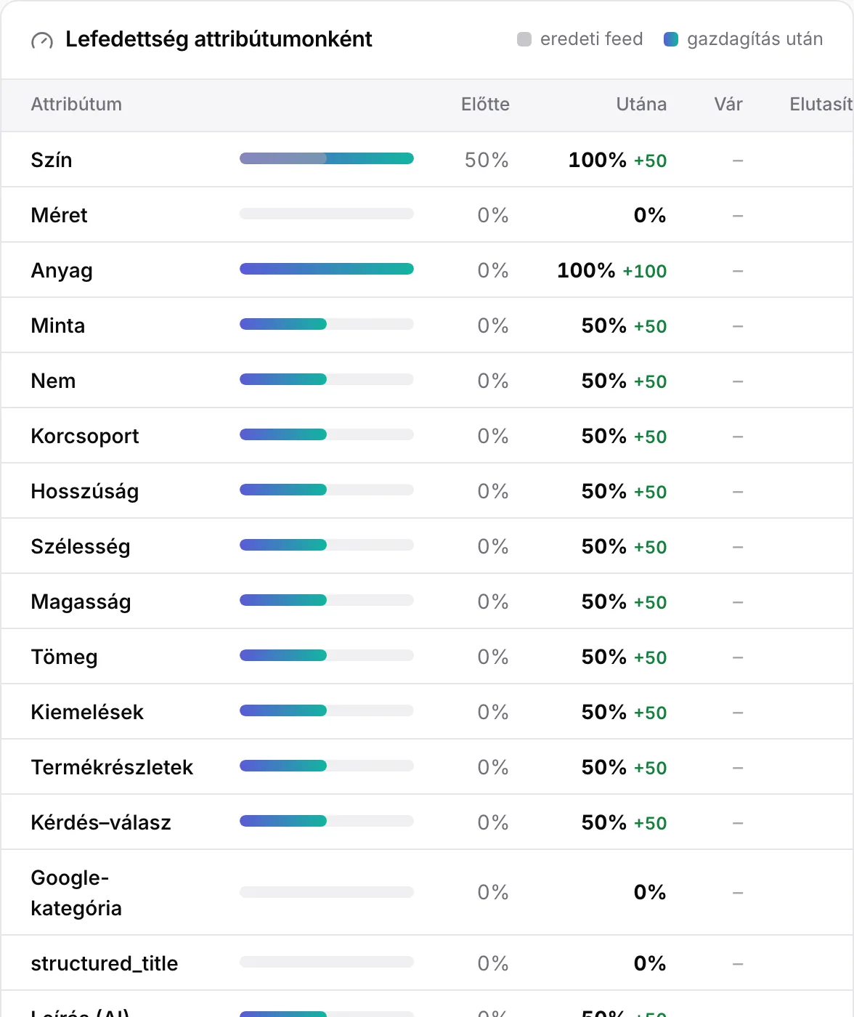854x1017 pixels.
Task: Open the Minta attribute row
Action: 427,325
